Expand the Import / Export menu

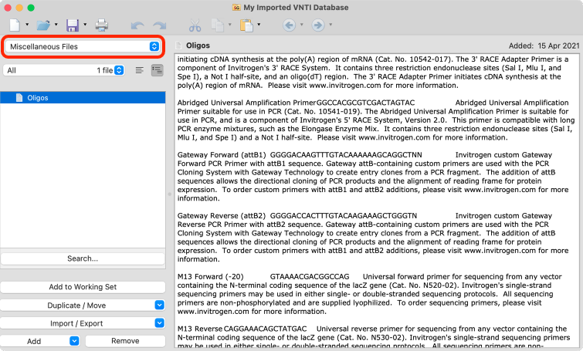[160, 322]
